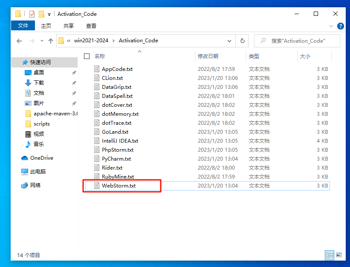Tick the select-all checkbox in the header
Image resolution: width=350 pixels, height=267 pixels.
(x=87, y=56)
